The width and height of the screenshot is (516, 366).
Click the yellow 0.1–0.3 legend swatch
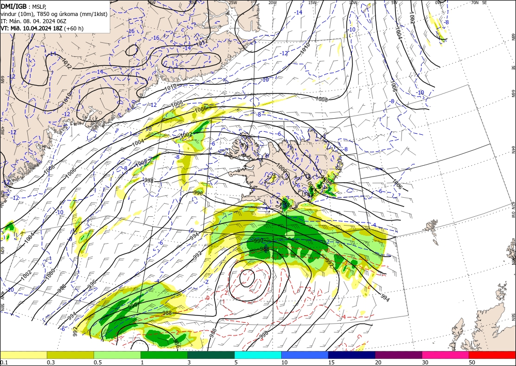tap(23, 355)
